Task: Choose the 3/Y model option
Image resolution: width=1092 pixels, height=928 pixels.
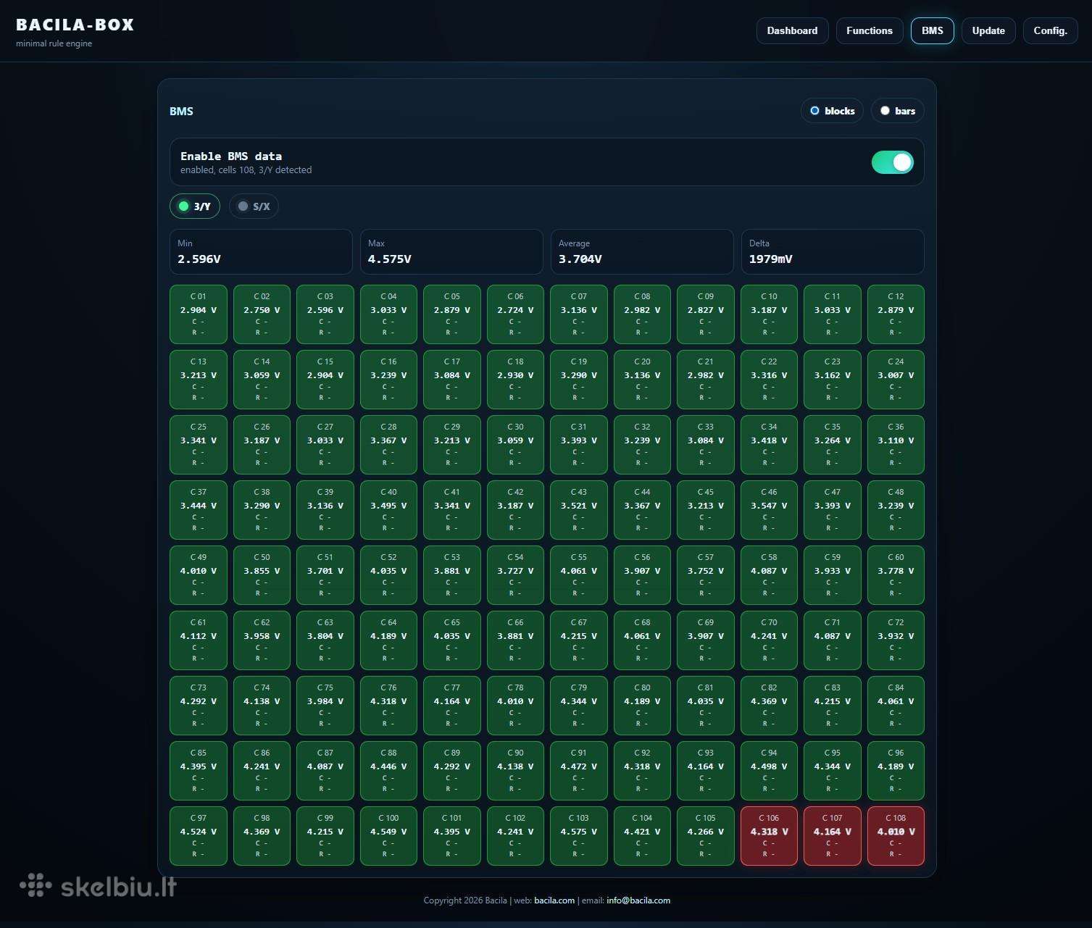Action: pyautogui.click(x=195, y=206)
